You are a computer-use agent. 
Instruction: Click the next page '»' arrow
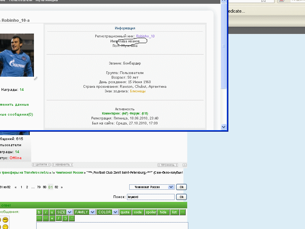pos(62,187)
